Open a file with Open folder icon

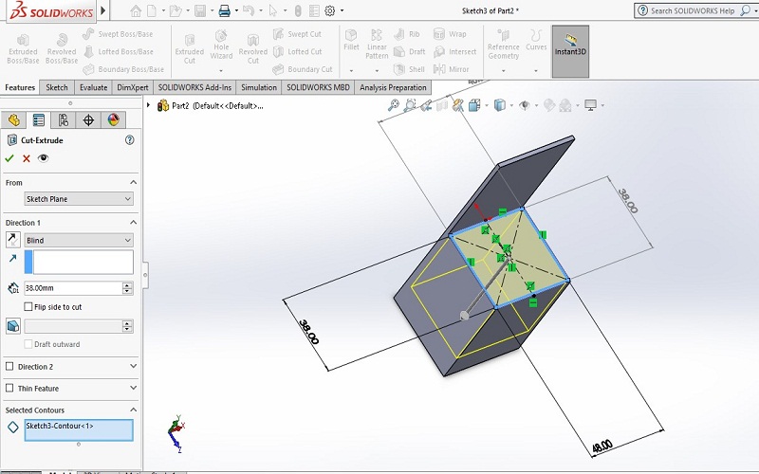point(176,10)
